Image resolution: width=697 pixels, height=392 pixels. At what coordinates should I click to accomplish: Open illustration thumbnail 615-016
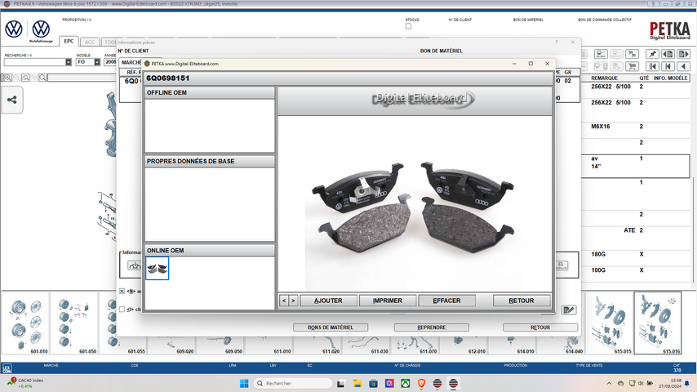tap(658, 323)
